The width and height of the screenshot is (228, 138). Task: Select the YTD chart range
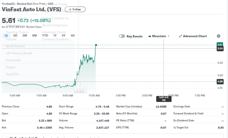pos(45,36)
